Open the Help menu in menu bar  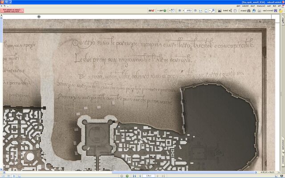tap(238, 6)
